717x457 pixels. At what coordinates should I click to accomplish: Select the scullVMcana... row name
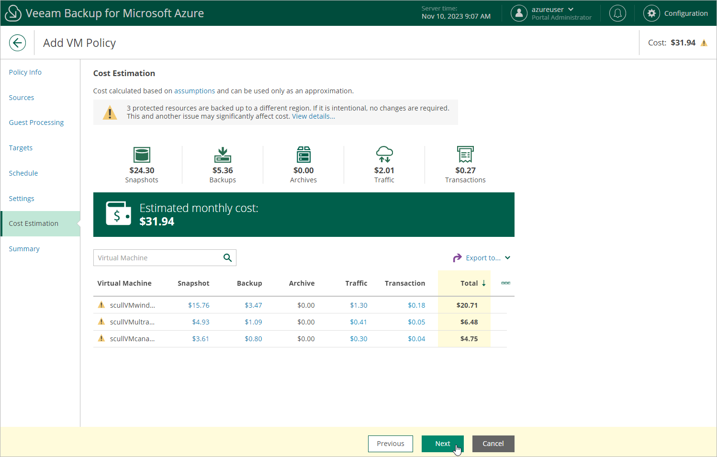coord(132,339)
